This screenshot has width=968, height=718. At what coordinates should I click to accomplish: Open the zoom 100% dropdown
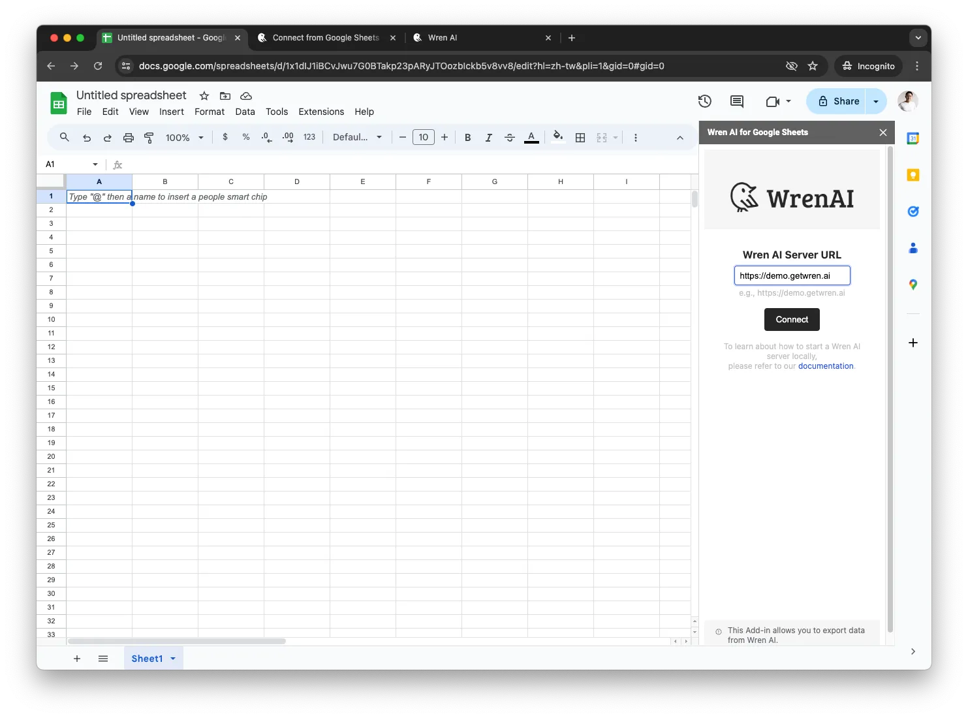click(185, 138)
